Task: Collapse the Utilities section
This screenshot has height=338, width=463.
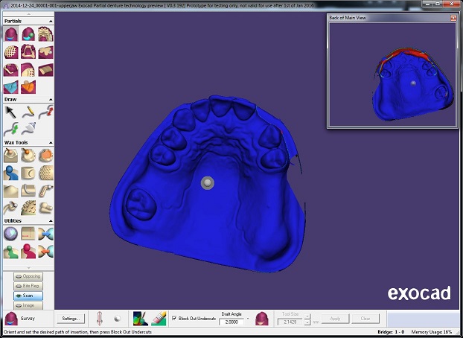Action: coord(51,221)
